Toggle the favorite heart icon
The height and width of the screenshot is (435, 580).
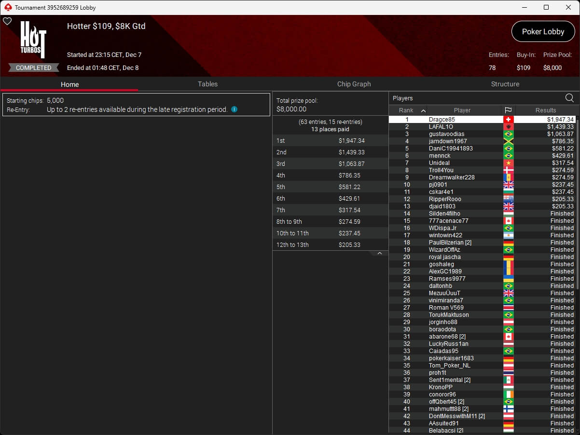point(7,21)
